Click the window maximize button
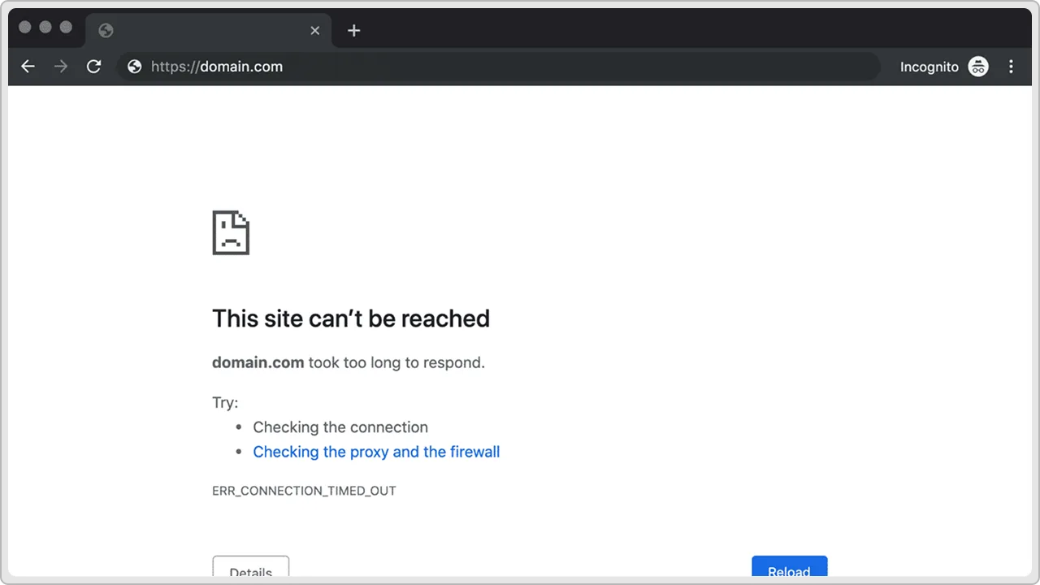The image size is (1040, 585). point(66,28)
